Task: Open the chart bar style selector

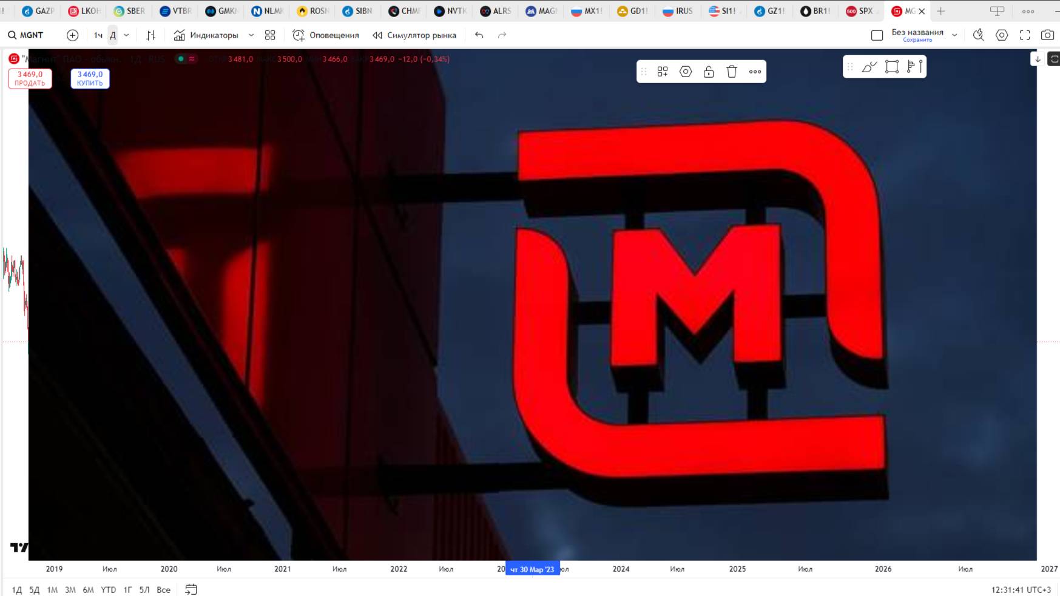Action: pos(151,35)
